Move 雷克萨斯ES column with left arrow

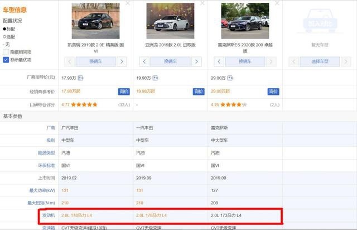(219, 61)
